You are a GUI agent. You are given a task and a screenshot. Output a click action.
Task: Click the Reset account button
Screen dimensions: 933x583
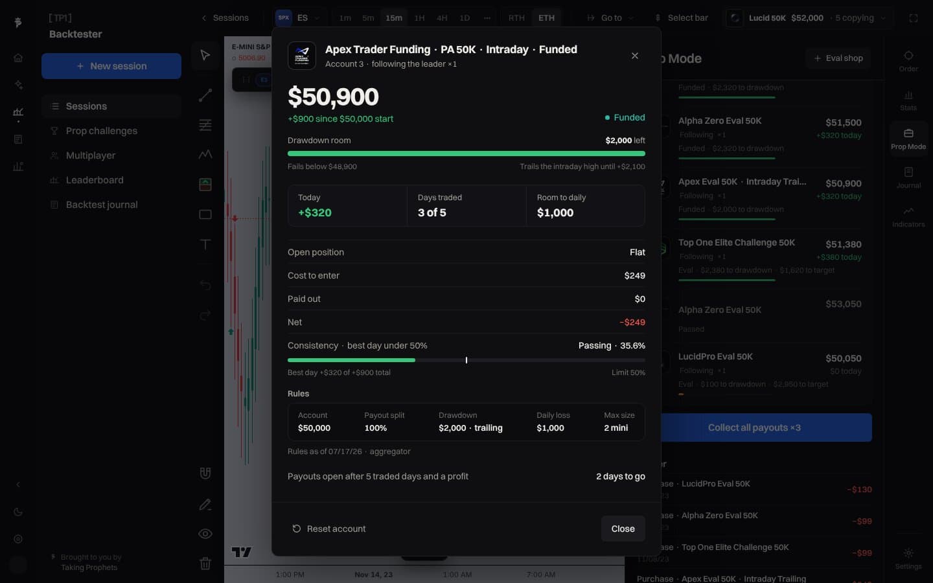[x=328, y=529]
